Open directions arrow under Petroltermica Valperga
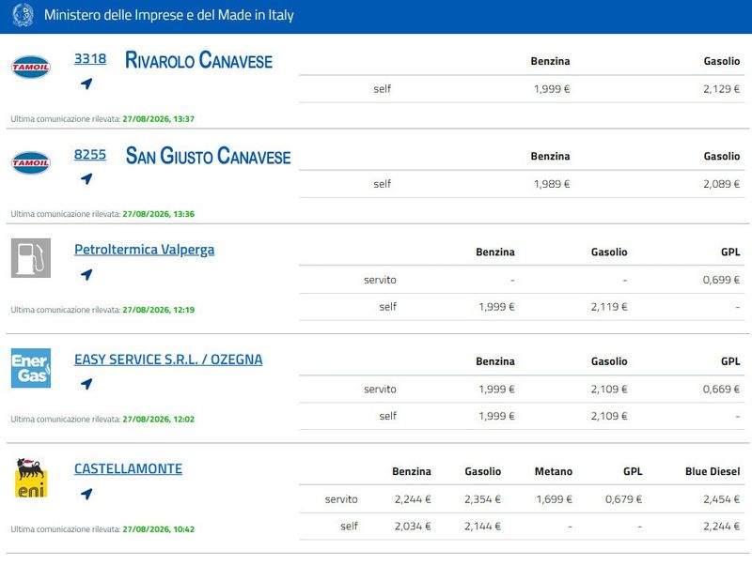Image resolution: width=752 pixels, height=566 pixels. tap(86, 274)
